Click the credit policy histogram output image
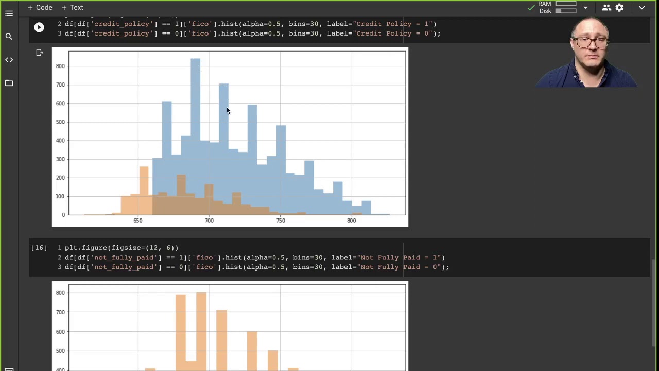This screenshot has height=371, width=659. pyautogui.click(x=230, y=137)
